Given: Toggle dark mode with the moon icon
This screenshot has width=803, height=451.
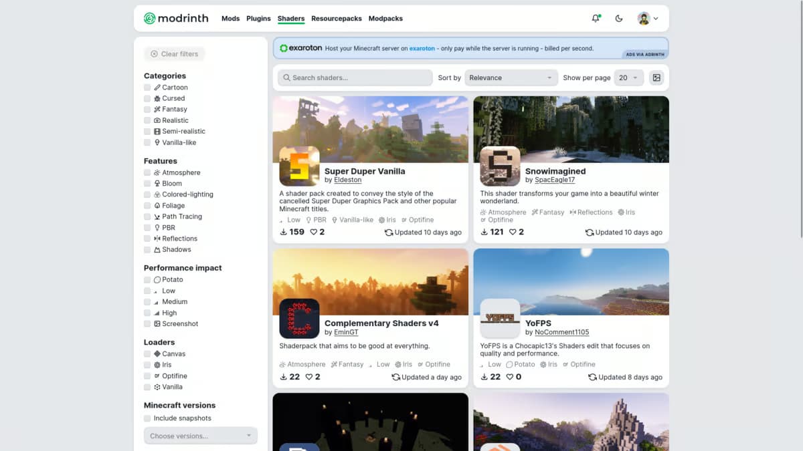Looking at the screenshot, I should pos(618,18).
